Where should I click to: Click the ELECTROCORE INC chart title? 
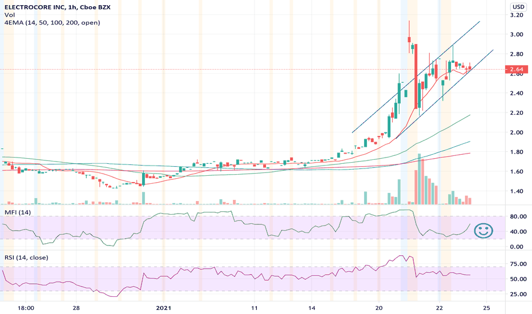click(57, 7)
